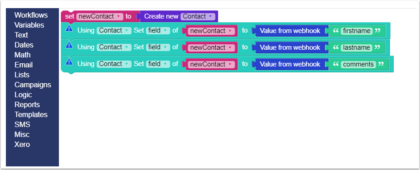Open newContact dropdown on comments row

tap(211, 64)
